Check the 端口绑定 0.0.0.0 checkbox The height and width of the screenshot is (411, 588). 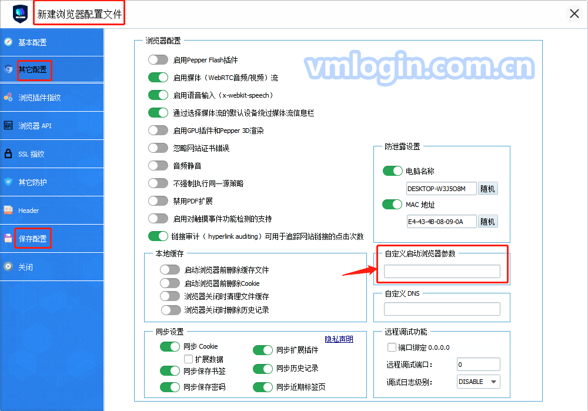pyautogui.click(x=392, y=347)
